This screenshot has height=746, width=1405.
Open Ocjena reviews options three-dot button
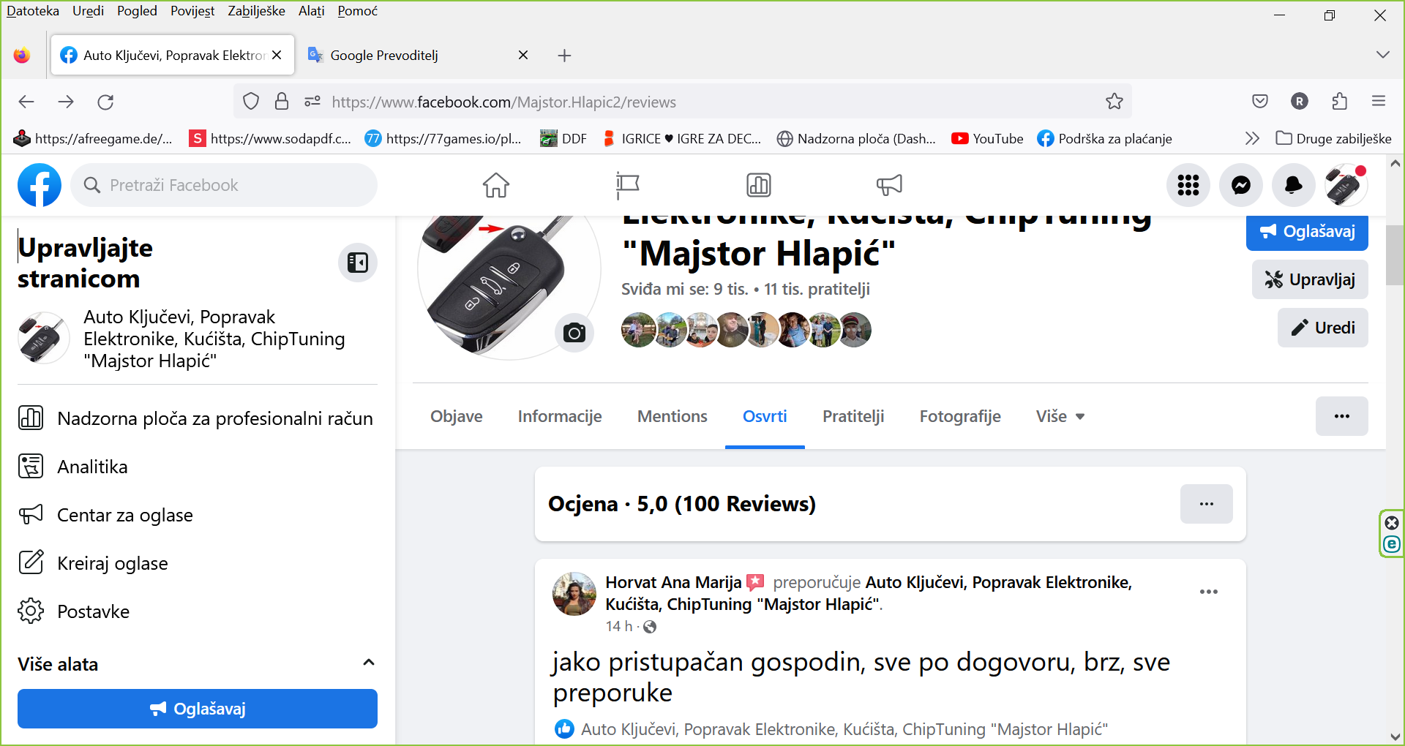pyautogui.click(x=1207, y=504)
